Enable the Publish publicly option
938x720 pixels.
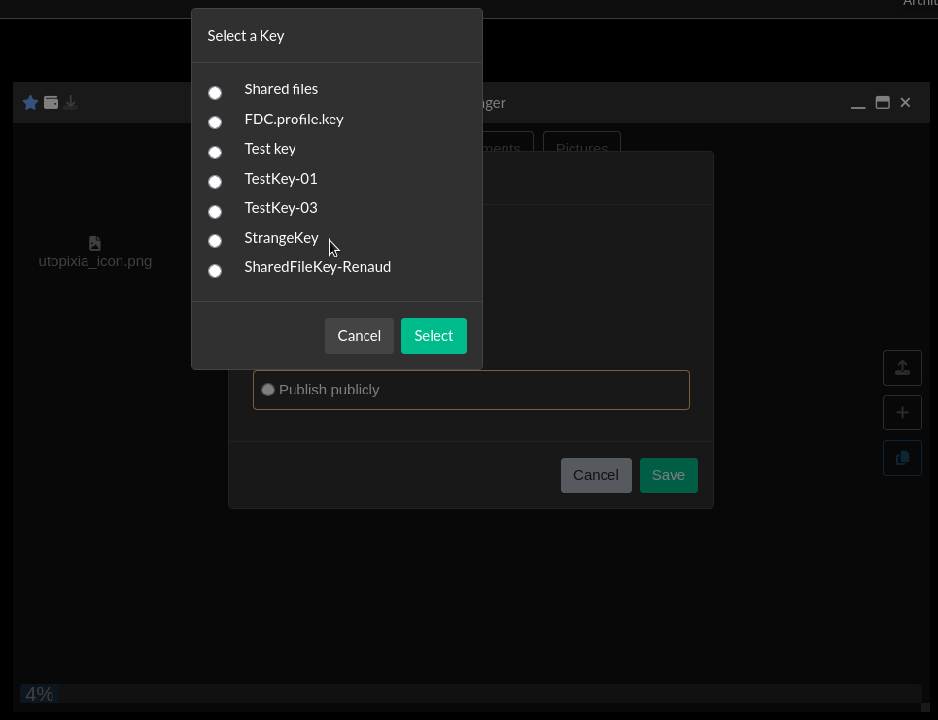(268, 390)
